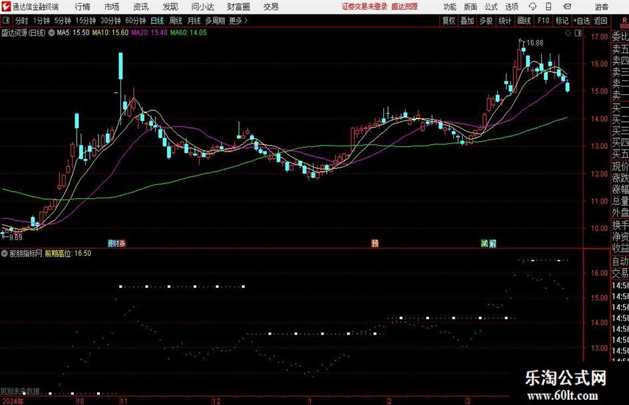The image size is (629, 405).
Task: Click the 画线 drawing toolbar button
Action: (524, 21)
